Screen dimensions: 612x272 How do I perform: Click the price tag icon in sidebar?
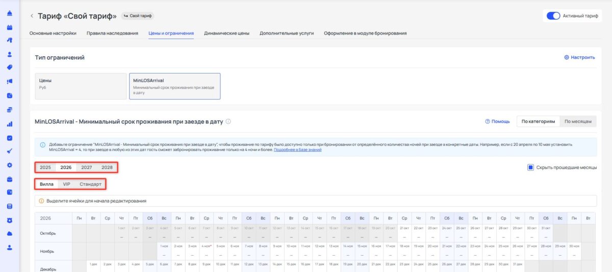click(10, 67)
